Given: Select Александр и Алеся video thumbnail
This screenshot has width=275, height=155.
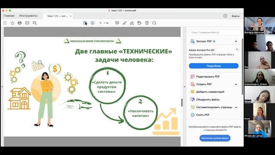Looking at the screenshot, I should point(260,77).
